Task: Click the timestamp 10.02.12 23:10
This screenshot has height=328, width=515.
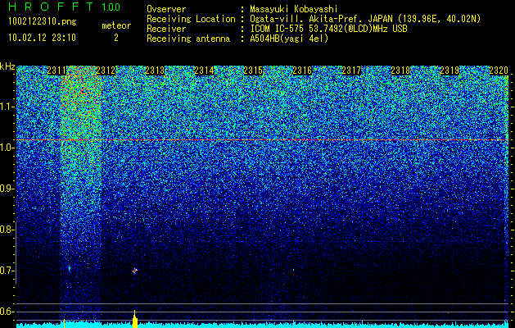Action: [42, 38]
